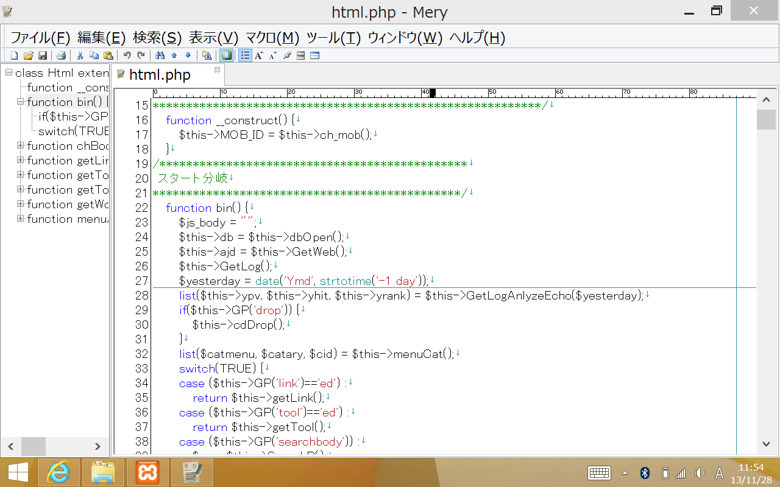Click the column ruler above the editor
Image resolution: width=780 pixels, height=487 pixels.
click(454, 93)
